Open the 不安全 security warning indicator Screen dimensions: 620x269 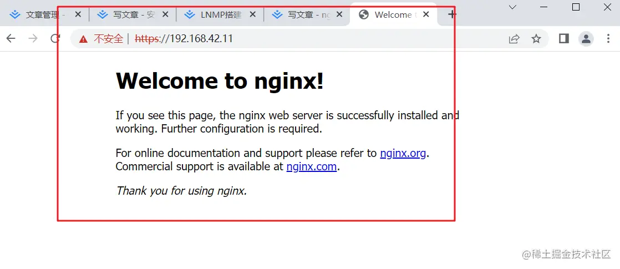[101, 38]
